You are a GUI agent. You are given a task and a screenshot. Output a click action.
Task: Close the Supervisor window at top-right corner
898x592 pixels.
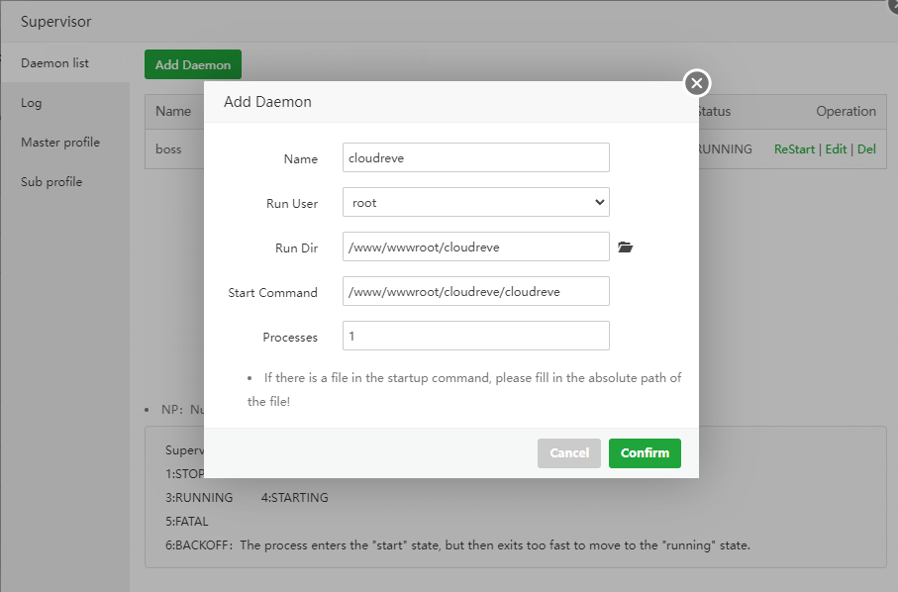point(893,4)
